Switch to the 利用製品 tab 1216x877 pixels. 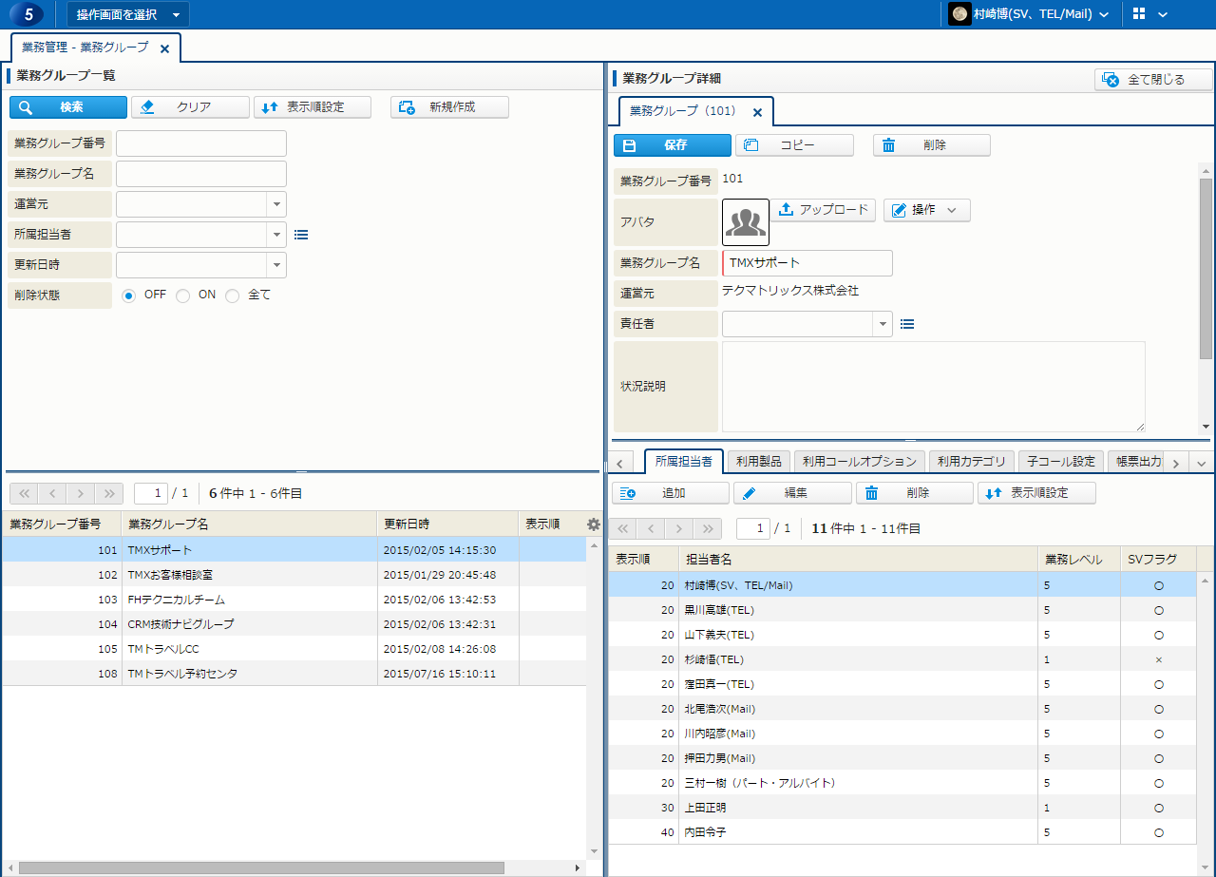coord(758,462)
